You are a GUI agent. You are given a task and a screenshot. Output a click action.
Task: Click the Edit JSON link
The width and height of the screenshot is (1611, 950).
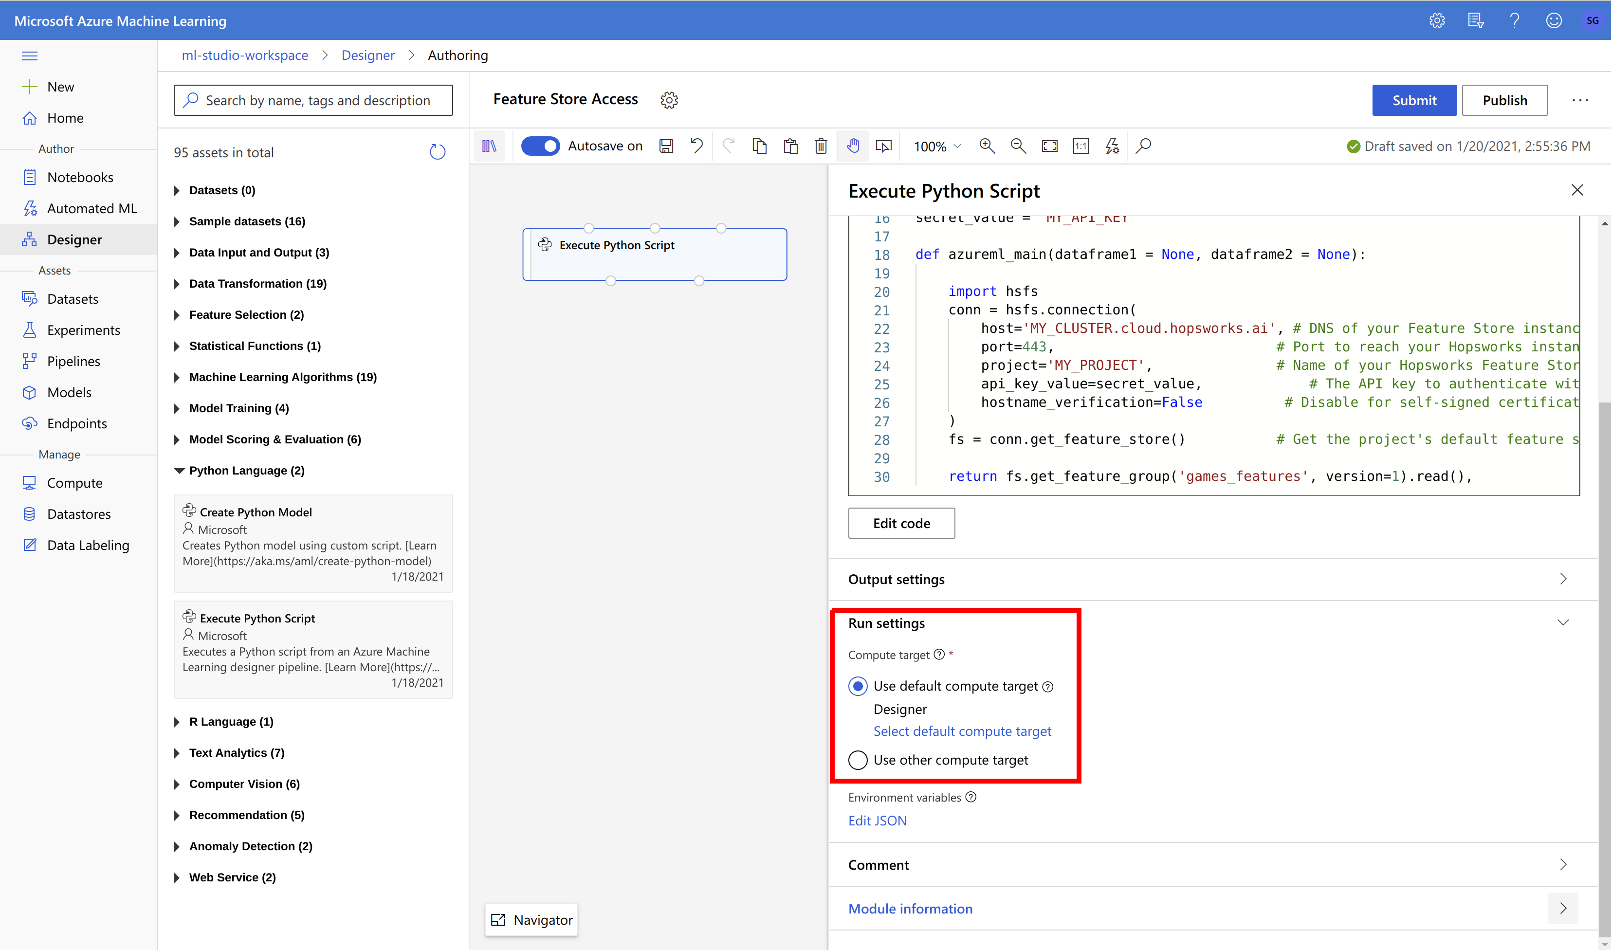tap(877, 820)
